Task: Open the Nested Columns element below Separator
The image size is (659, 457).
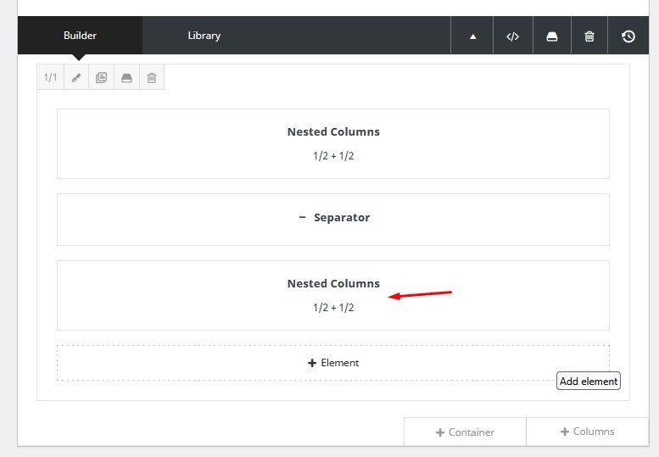Action: [x=332, y=294]
